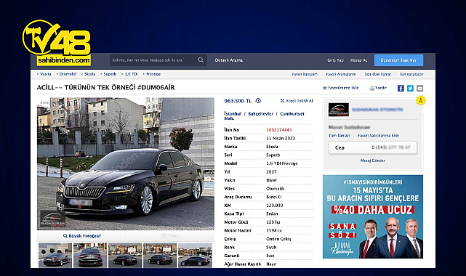This screenshot has height=276, width=466.
Task: Click the search keyword input field
Action: [153, 60]
